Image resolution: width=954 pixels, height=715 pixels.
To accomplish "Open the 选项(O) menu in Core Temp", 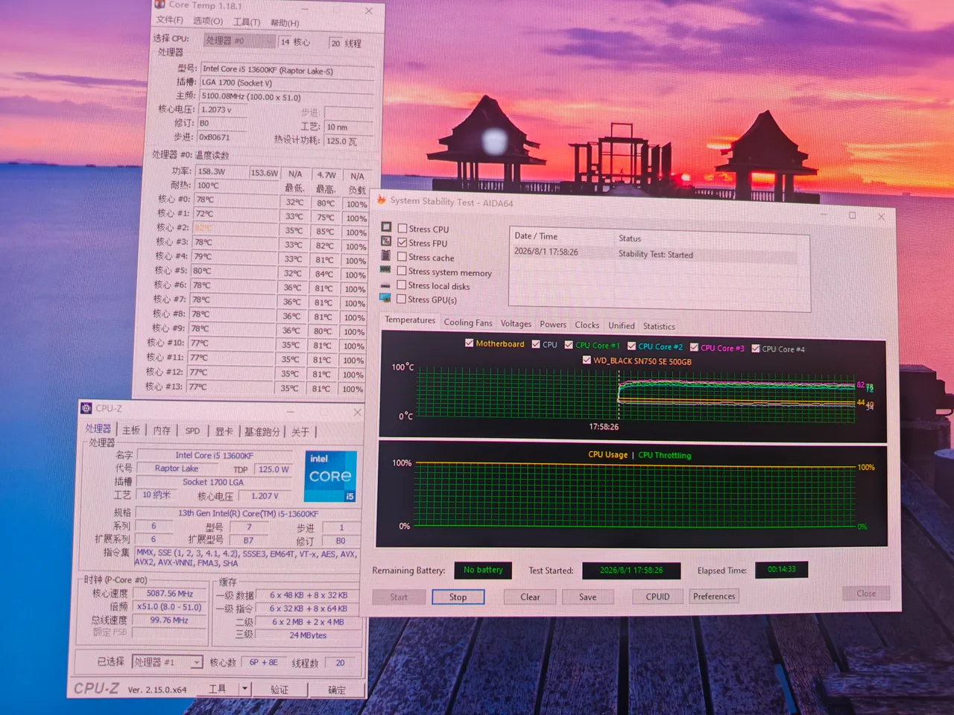I will tap(208, 21).
